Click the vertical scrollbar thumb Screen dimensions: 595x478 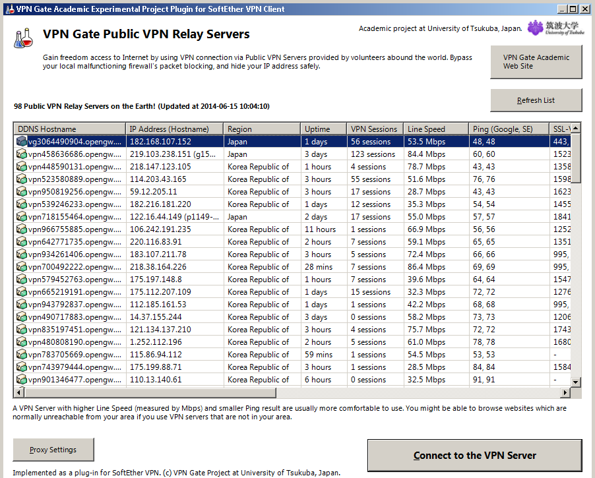point(576,158)
